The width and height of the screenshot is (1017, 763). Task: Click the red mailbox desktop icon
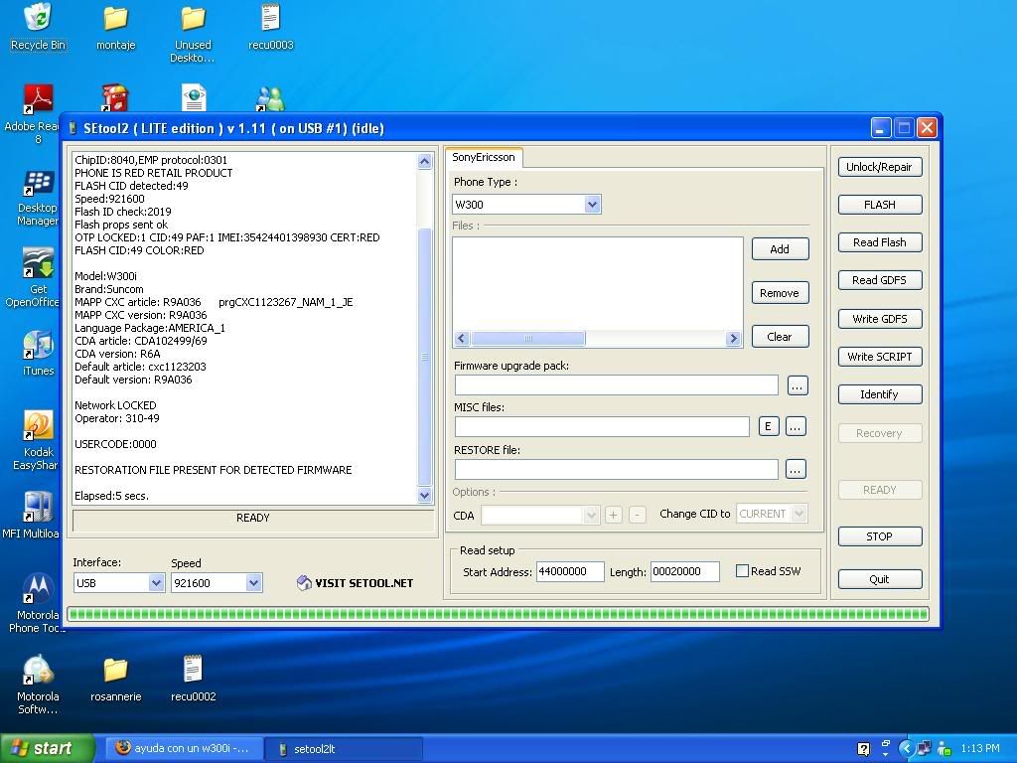(115, 98)
